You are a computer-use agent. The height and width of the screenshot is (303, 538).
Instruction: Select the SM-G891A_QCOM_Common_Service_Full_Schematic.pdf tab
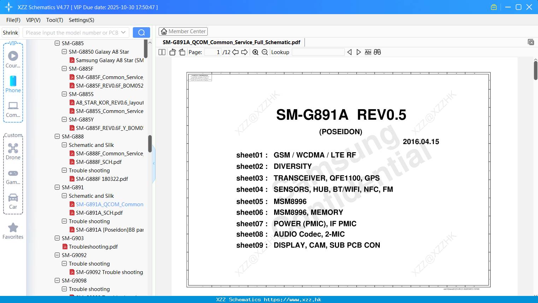coord(231,42)
